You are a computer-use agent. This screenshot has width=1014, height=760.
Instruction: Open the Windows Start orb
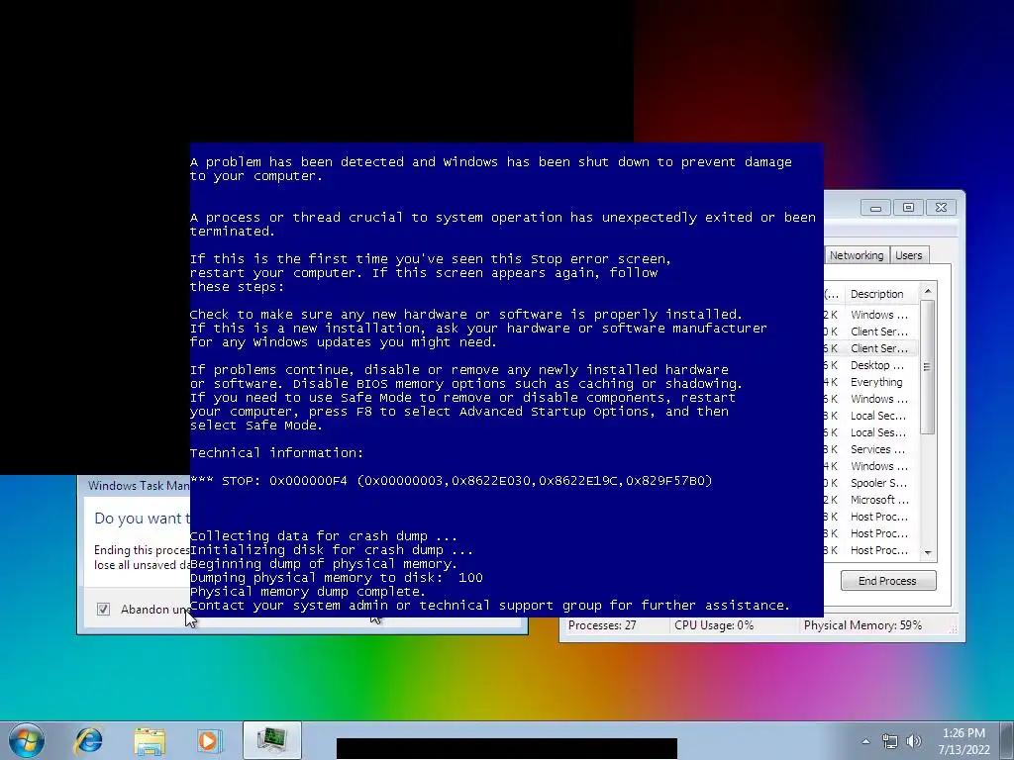click(26, 740)
